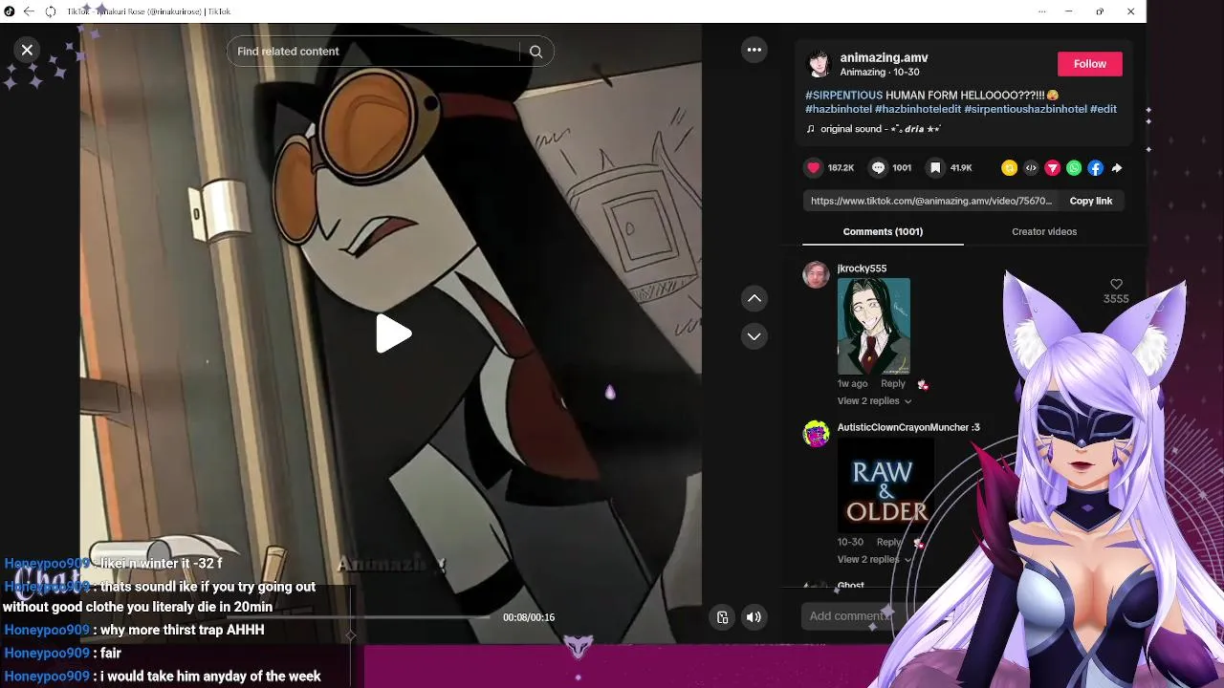Viewport: 1224px width, 688px height.
Task: Open the #sirpentioushazbinhotel hashtag
Action: [x=1025, y=109]
